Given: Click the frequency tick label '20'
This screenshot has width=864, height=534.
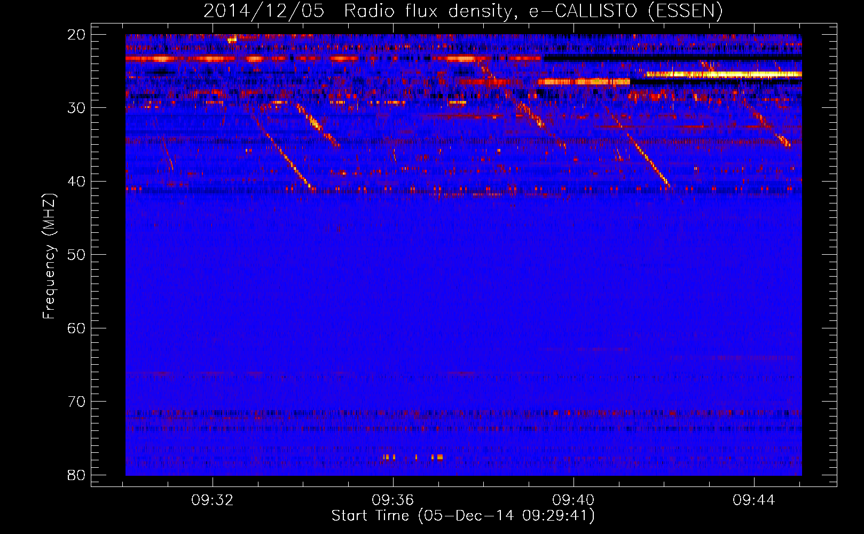Looking at the screenshot, I should [77, 35].
